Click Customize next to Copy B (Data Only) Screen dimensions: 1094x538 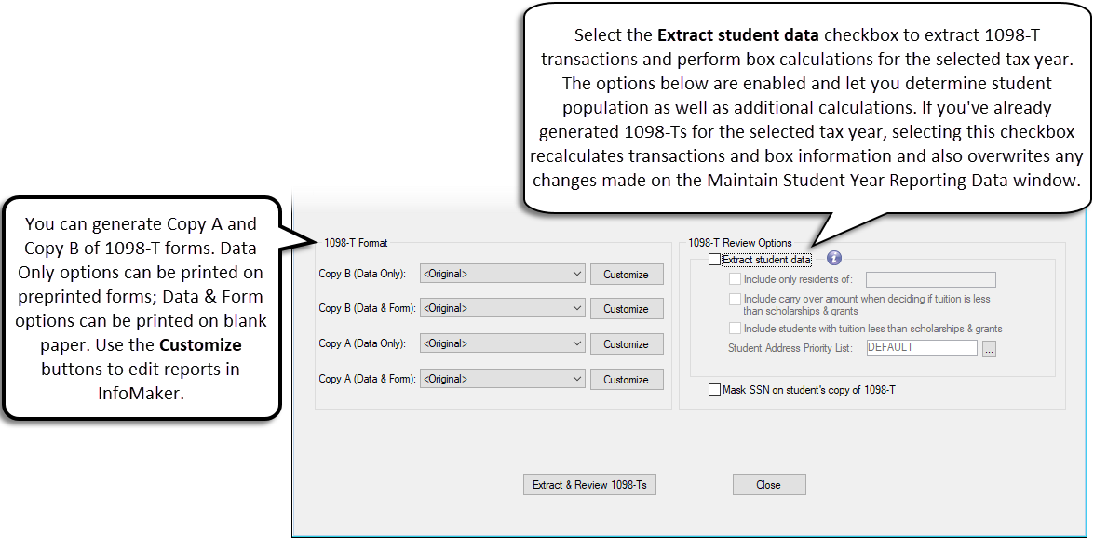[x=625, y=274]
